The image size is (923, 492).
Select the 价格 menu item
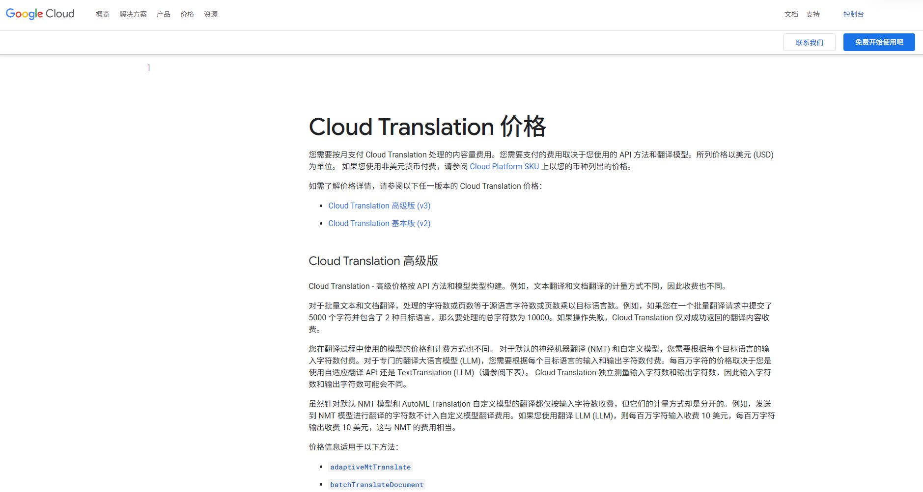[x=187, y=14]
